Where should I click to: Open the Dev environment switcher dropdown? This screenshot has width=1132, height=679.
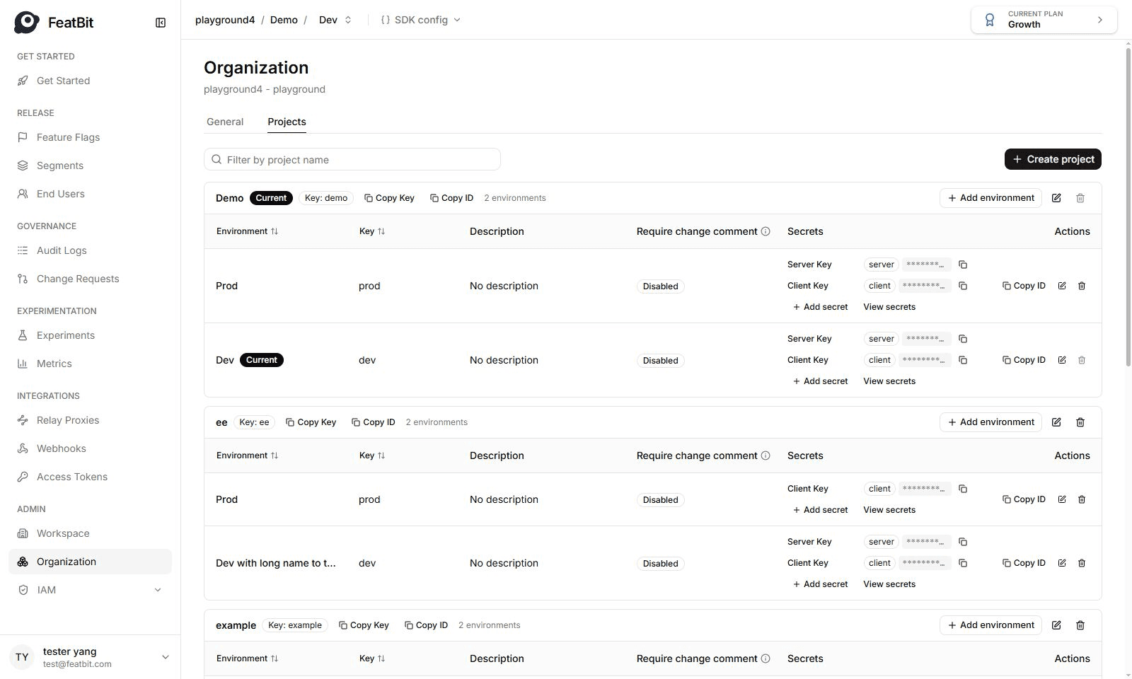coord(335,20)
